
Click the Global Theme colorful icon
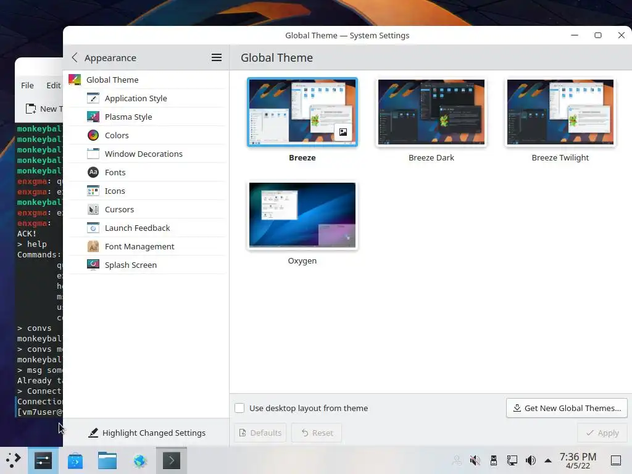point(75,80)
